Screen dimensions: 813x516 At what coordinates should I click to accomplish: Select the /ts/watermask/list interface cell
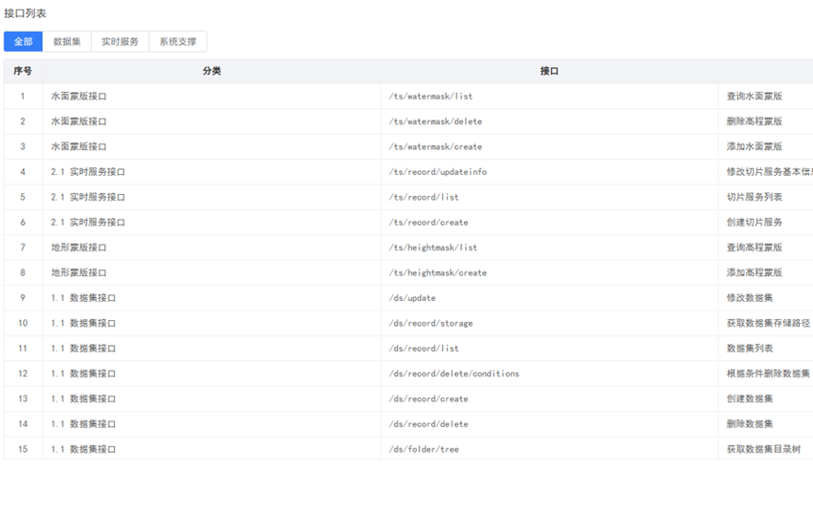(430, 97)
